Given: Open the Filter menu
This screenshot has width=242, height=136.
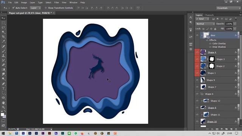Looking at the screenshot, I should click(x=56, y=3).
